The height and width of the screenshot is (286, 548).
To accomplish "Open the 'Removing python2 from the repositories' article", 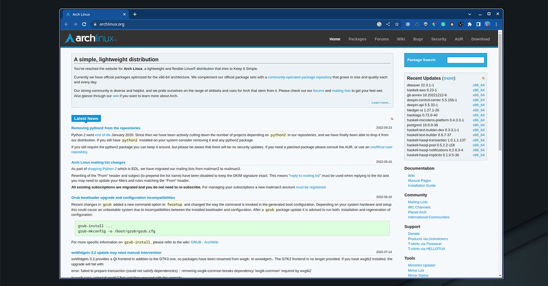I will tap(106, 128).
